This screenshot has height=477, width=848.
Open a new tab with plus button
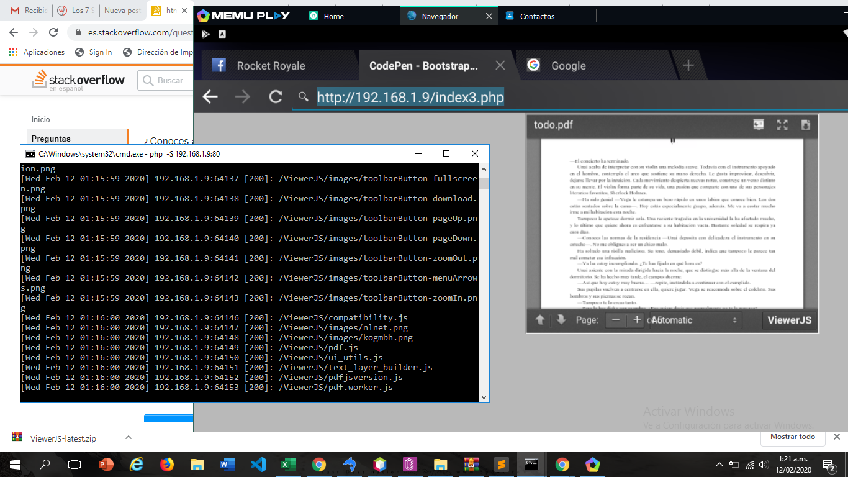pyautogui.click(x=688, y=65)
